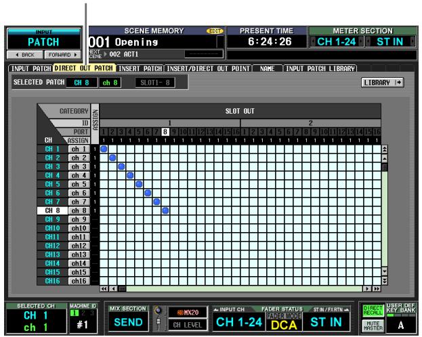Viewport: 422px width, 337px height.
Task: Click the CH 8 field in Selected Patch
Action: (x=81, y=83)
